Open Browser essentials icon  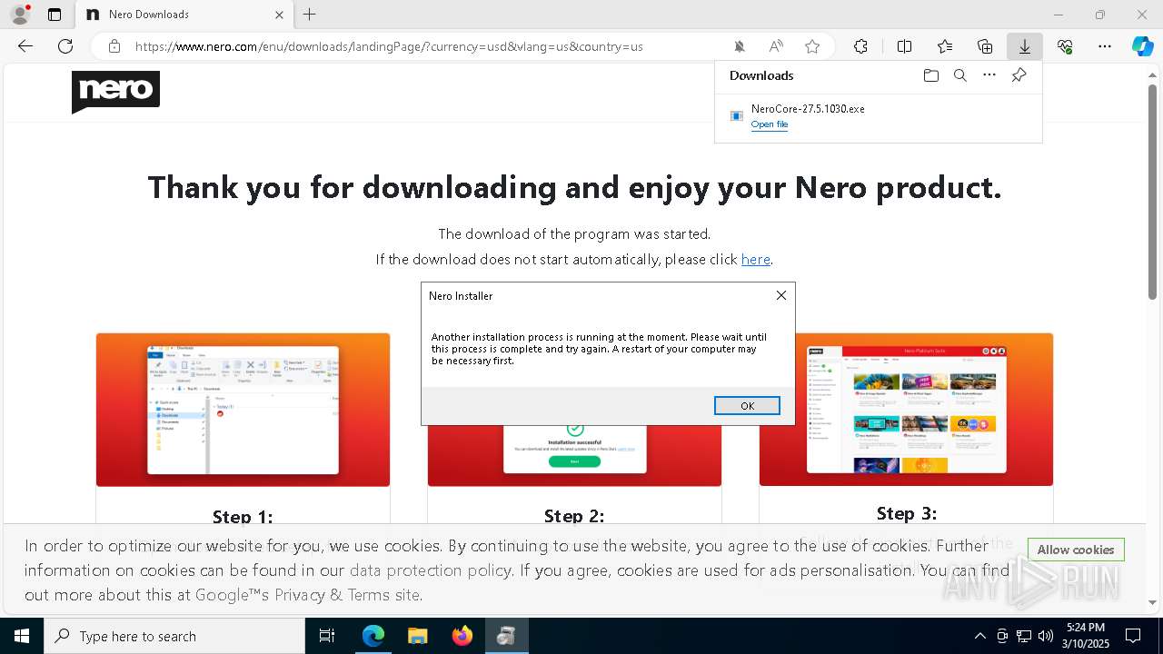click(1065, 46)
